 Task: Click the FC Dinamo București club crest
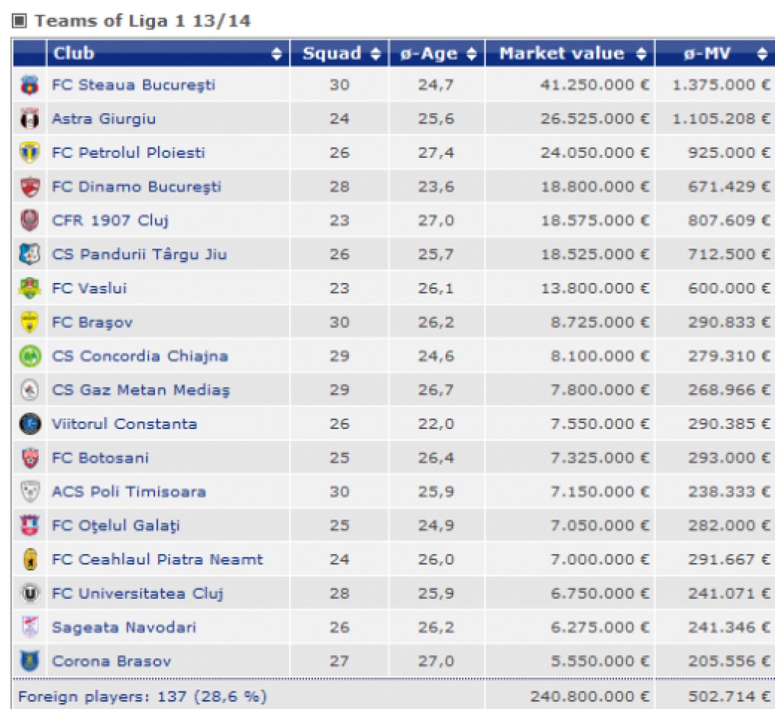click(x=30, y=186)
